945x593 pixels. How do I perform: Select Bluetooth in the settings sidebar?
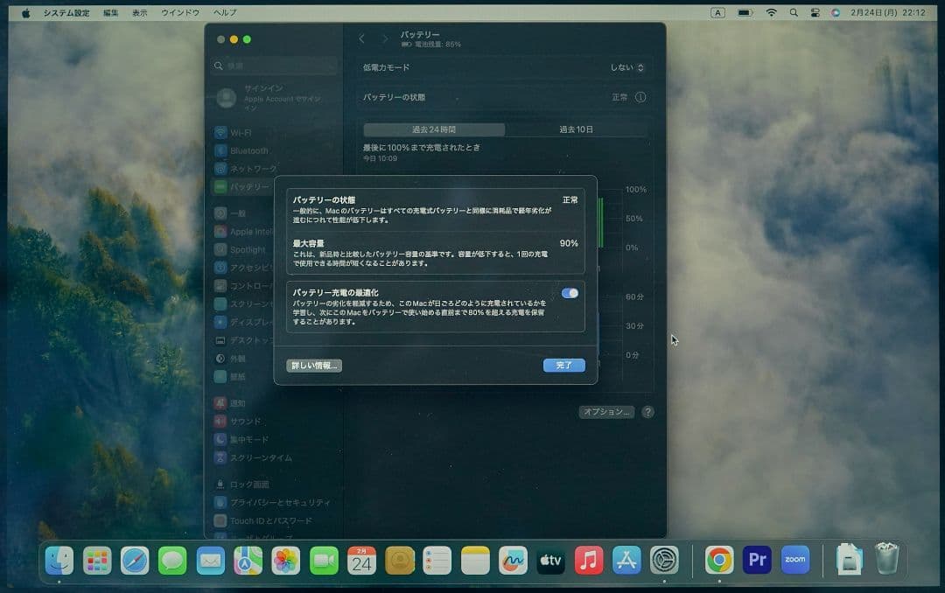248,150
